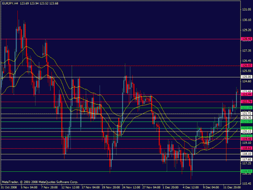Viewport: 253px width, 190px height.
Task: Click the 126.45 price scale value
Action: pos(247,61)
